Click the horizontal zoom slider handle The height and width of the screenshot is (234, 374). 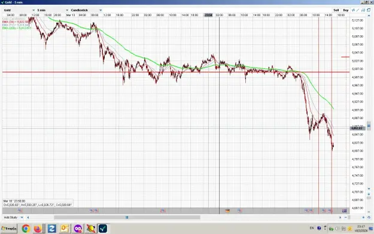(349, 217)
